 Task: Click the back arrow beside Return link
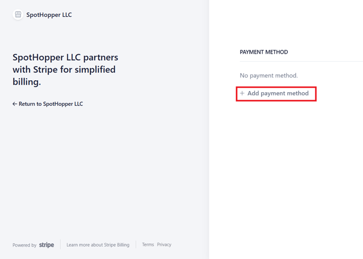click(x=15, y=104)
